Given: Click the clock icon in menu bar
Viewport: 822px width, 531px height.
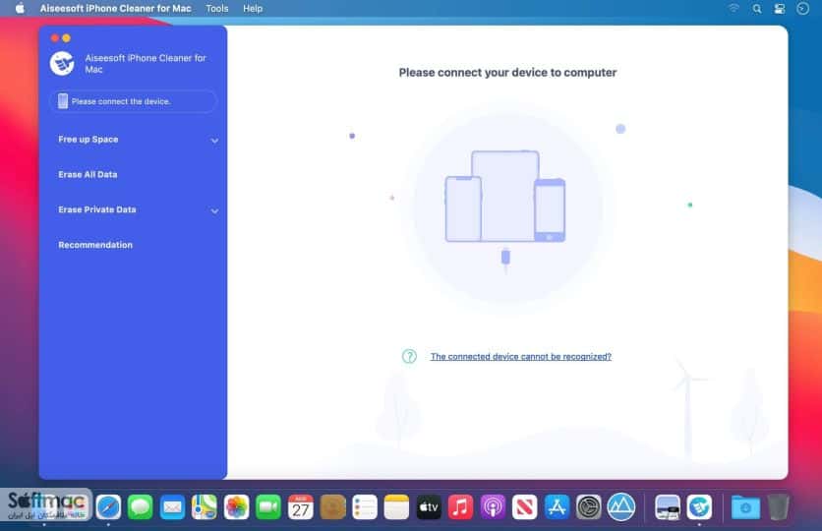Looking at the screenshot, I should click(x=802, y=9).
